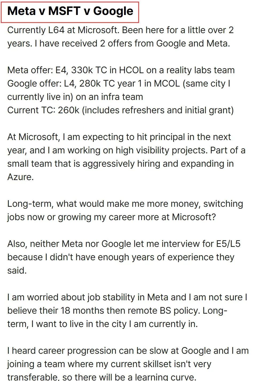The width and height of the screenshot is (253, 381).
Task: Click the last line "transferable, so there will be"
Action: click(102, 377)
